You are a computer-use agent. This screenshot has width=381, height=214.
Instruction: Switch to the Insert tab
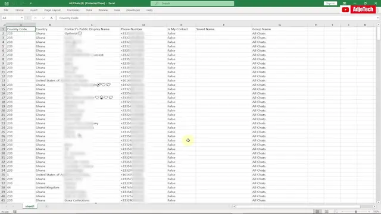[x=34, y=10]
